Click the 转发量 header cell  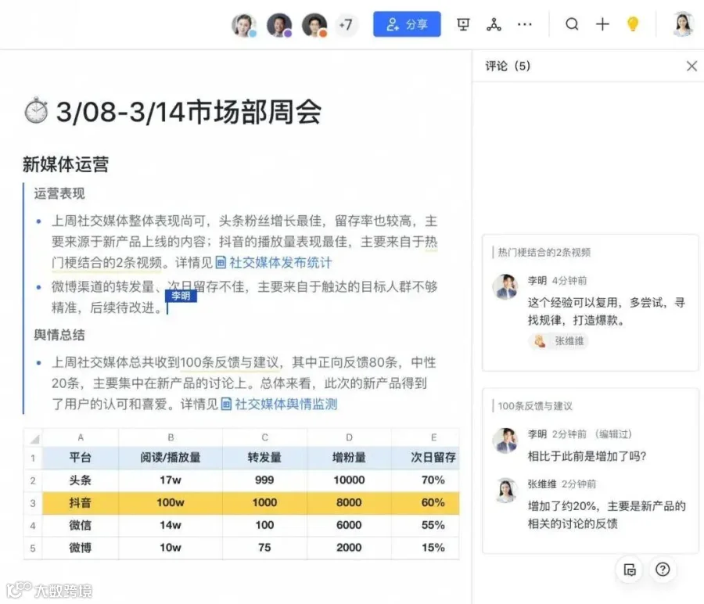(x=265, y=458)
